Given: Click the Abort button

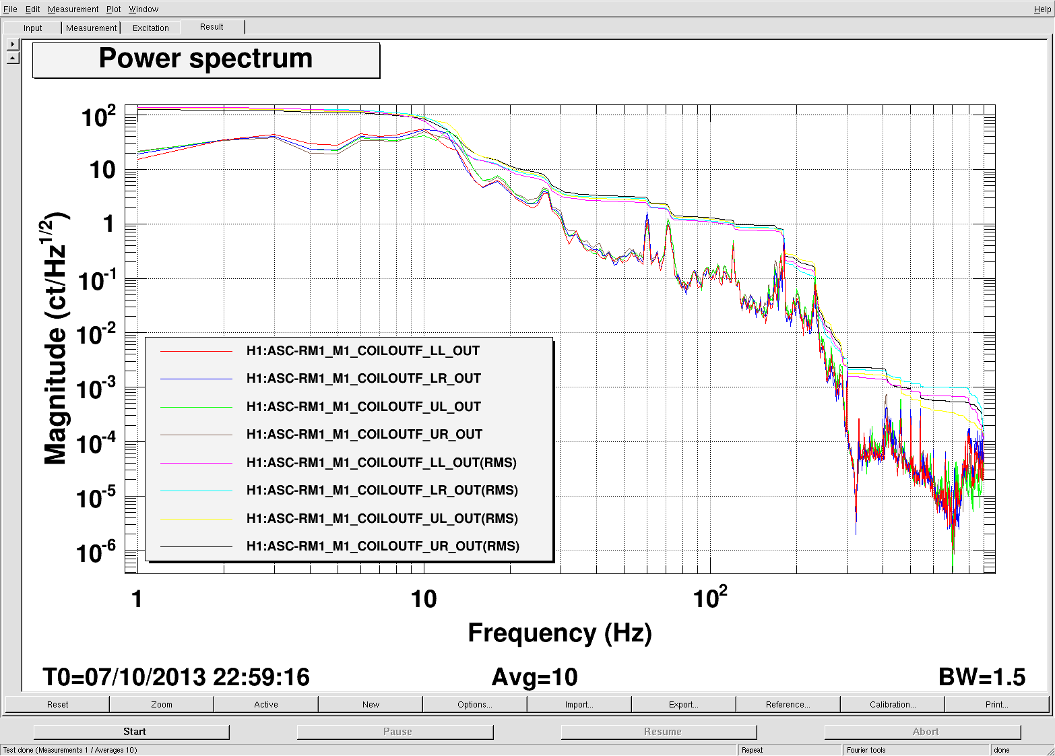Looking at the screenshot, I should pyautogui.click(x=925, y=732).
